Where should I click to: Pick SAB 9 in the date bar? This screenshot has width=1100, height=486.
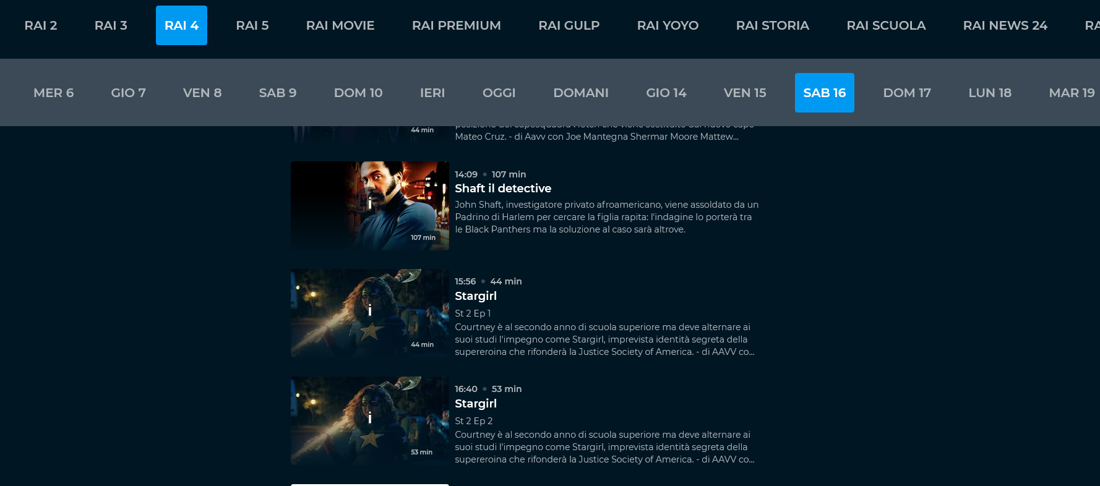278,93
